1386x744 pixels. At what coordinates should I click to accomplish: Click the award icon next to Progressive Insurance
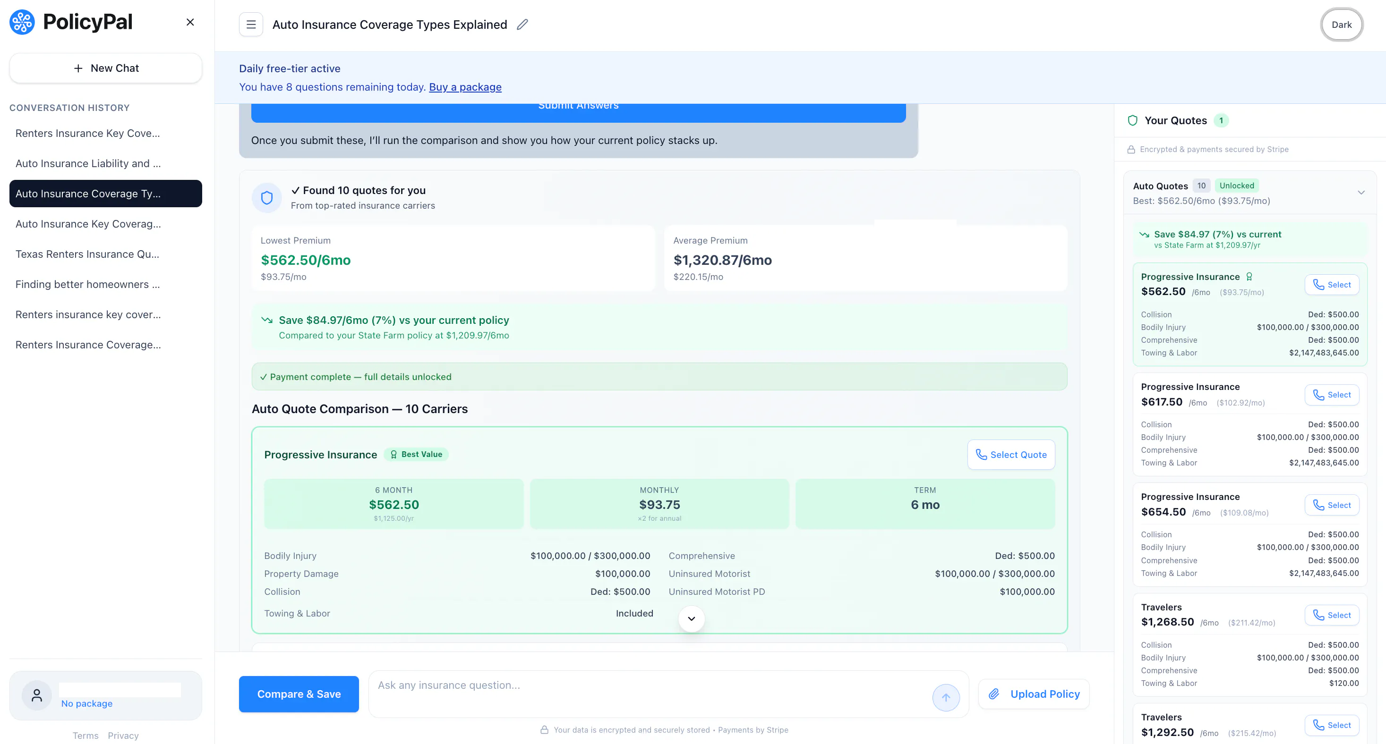coord(1249,277)
